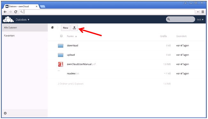Sort by Geändert column header
This screenshot has height=119, width=208.
pos(181,36)
